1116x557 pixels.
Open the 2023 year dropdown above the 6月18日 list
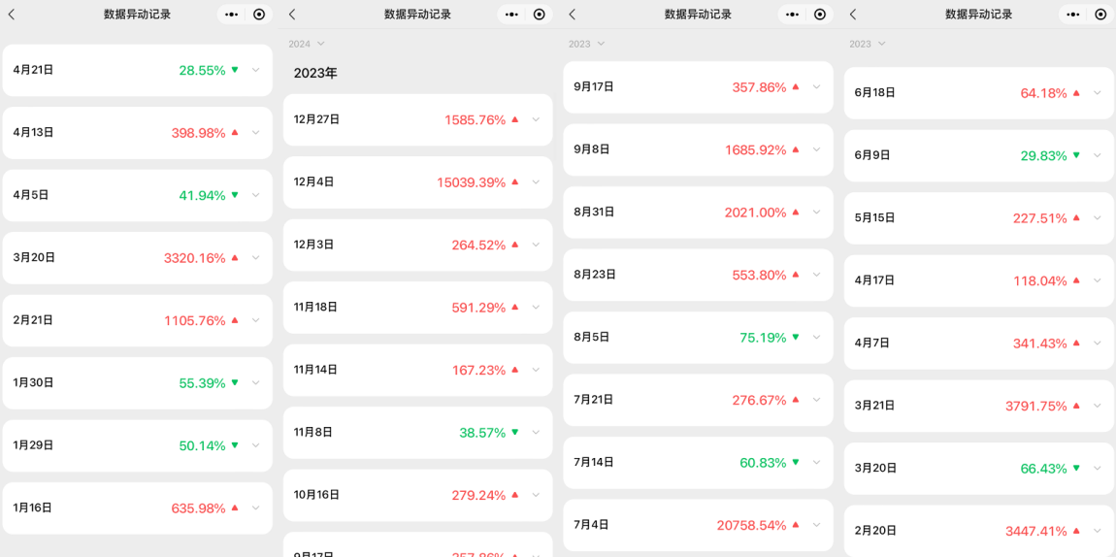[x=868, y=44]
